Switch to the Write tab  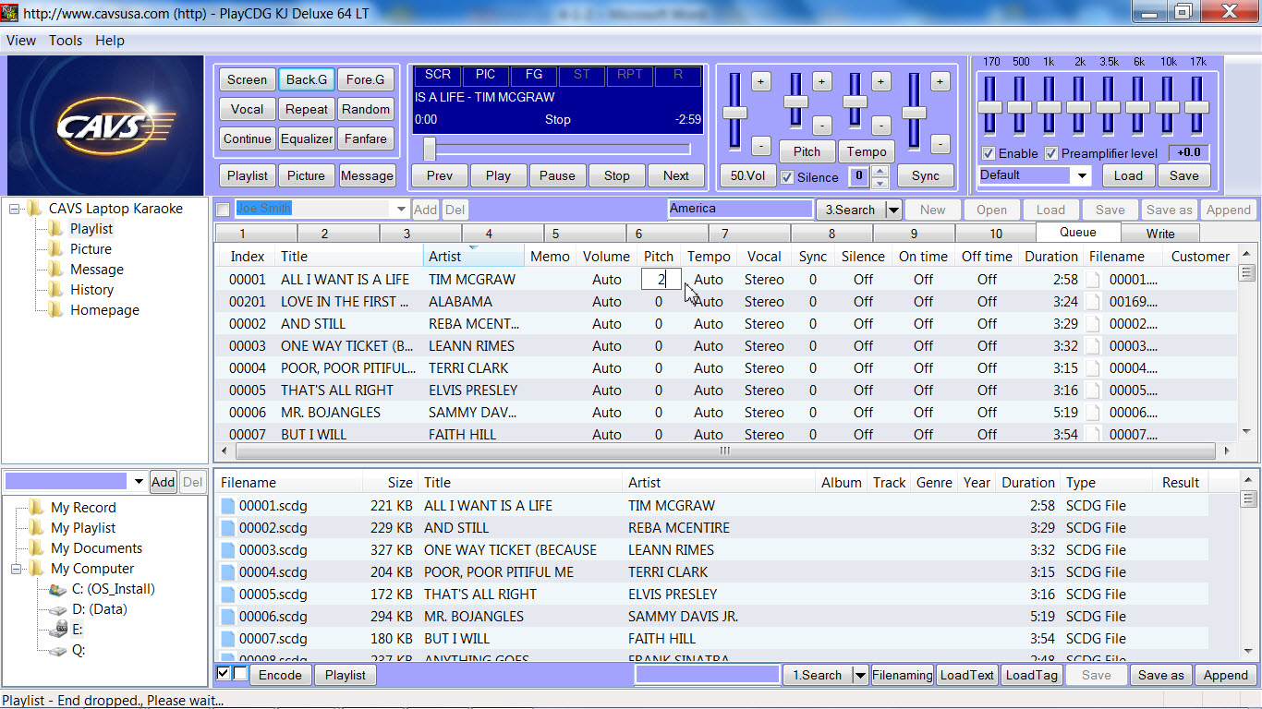coord(1160,234)
